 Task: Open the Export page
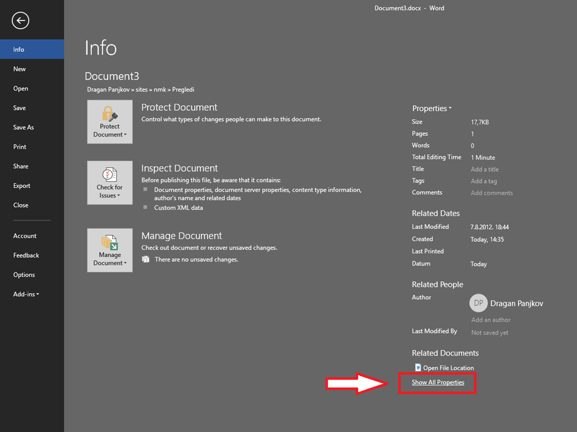pos(22,186)
